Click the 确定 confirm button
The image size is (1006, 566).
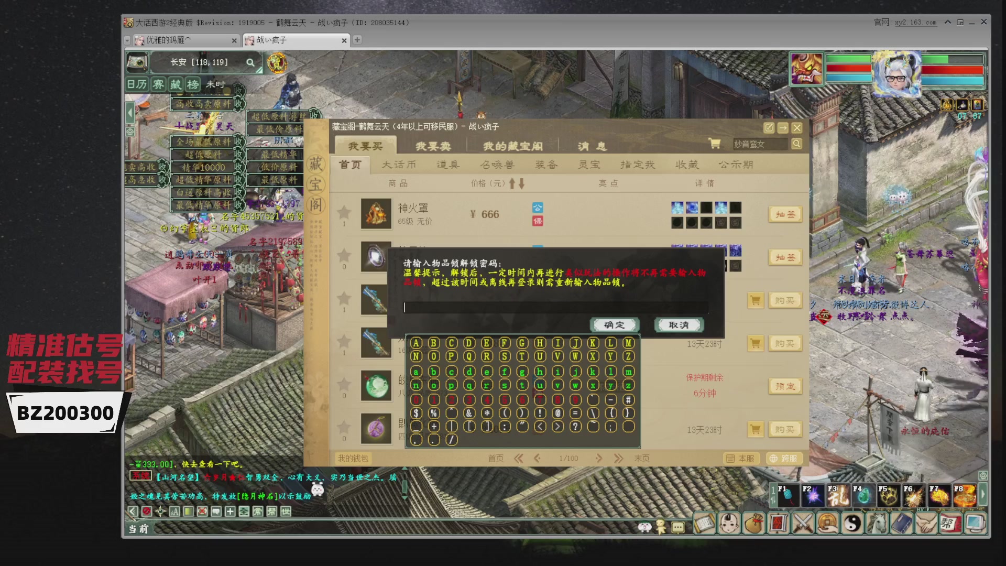[x=614, y=325]
